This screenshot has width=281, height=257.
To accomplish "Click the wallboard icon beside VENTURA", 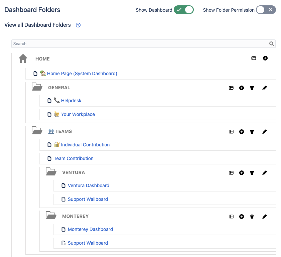I will click(x=231, y=173).
